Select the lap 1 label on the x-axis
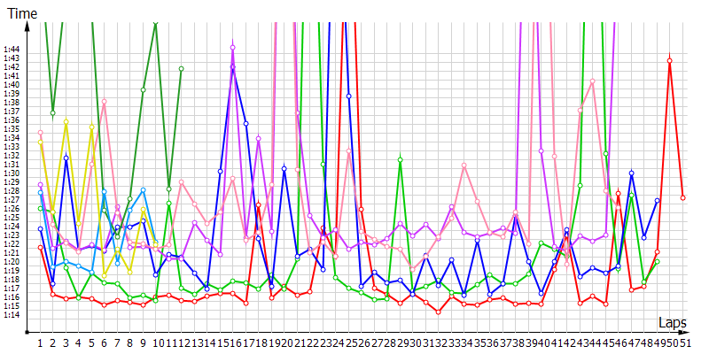The image size is (709, 354). [40, 342]
